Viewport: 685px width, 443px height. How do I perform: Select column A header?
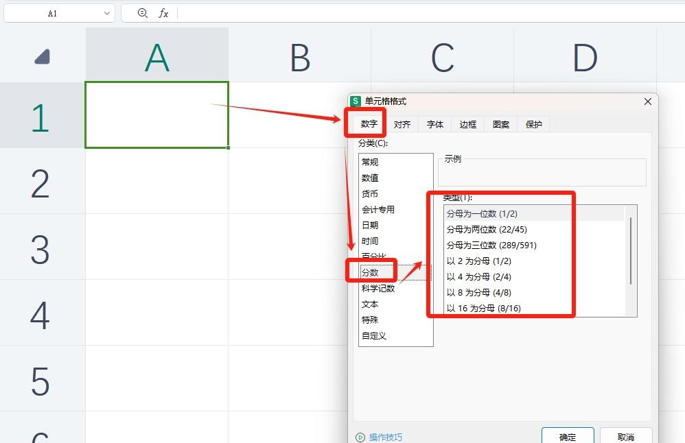pyautogui.click(x=156, y=55)
